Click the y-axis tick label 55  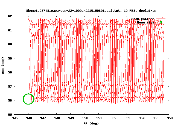point(10,115)
